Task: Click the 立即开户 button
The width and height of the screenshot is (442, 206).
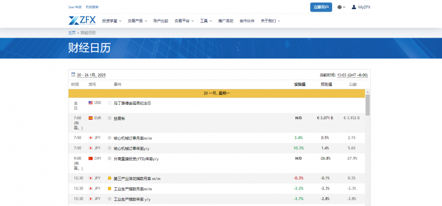Action: (x=321, y=7)
